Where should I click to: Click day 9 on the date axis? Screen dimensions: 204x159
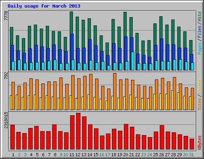(61, 155)
